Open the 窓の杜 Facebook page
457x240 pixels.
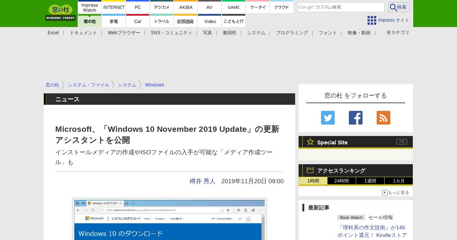pyautogui.click(x=356, y=118)
